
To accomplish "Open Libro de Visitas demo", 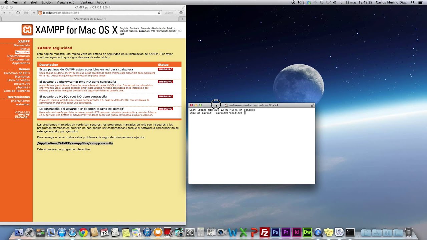I will point(19,80).
